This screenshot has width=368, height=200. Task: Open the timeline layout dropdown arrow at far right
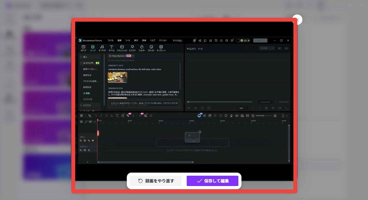coord(287,116)
